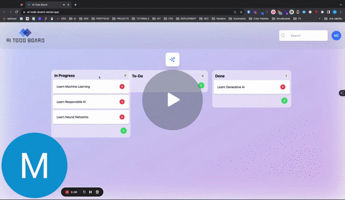Click the AI sparkle suggestion button above the columns

point(173,59)
